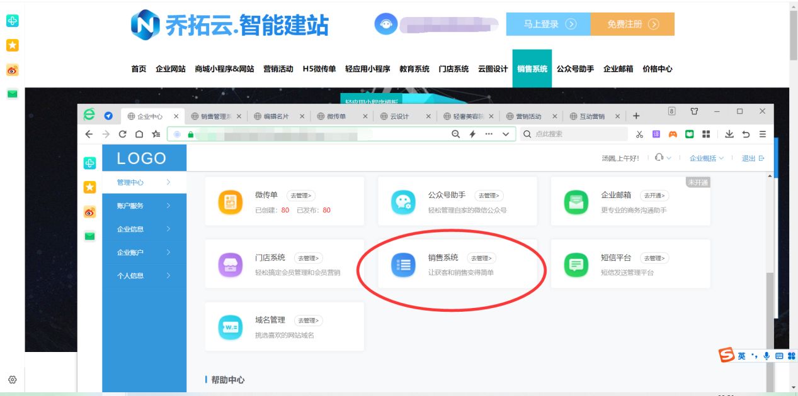Click the zoom magnifier in the address bar
798x396 pixels.
click(x=456, y=134)
